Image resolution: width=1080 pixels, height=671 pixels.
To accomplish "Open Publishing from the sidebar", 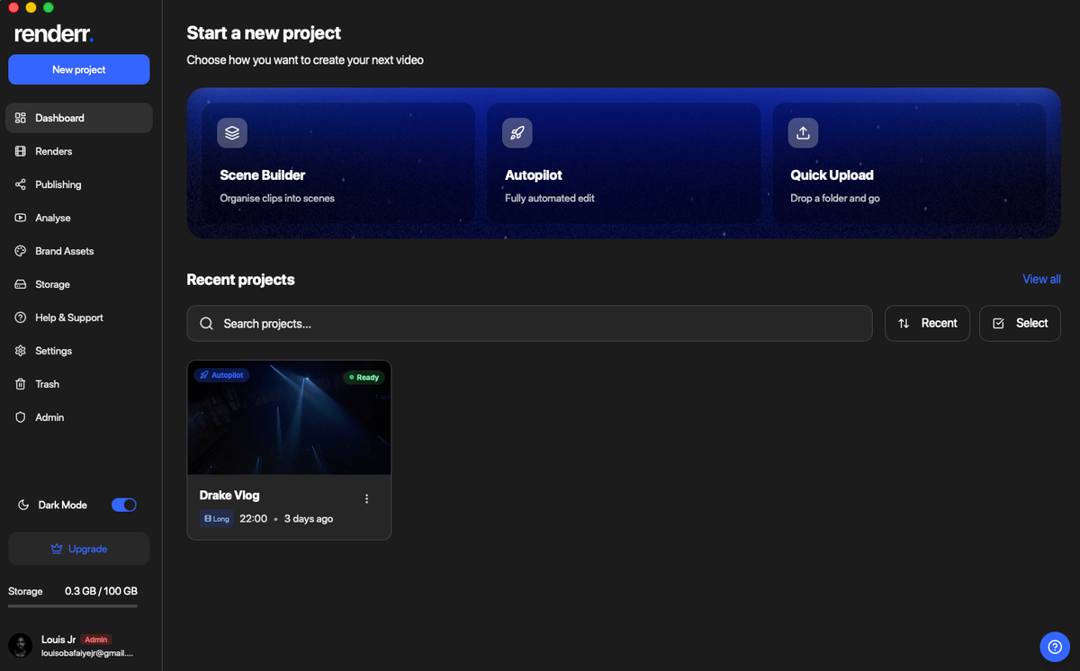I will [x=58, y=184].
